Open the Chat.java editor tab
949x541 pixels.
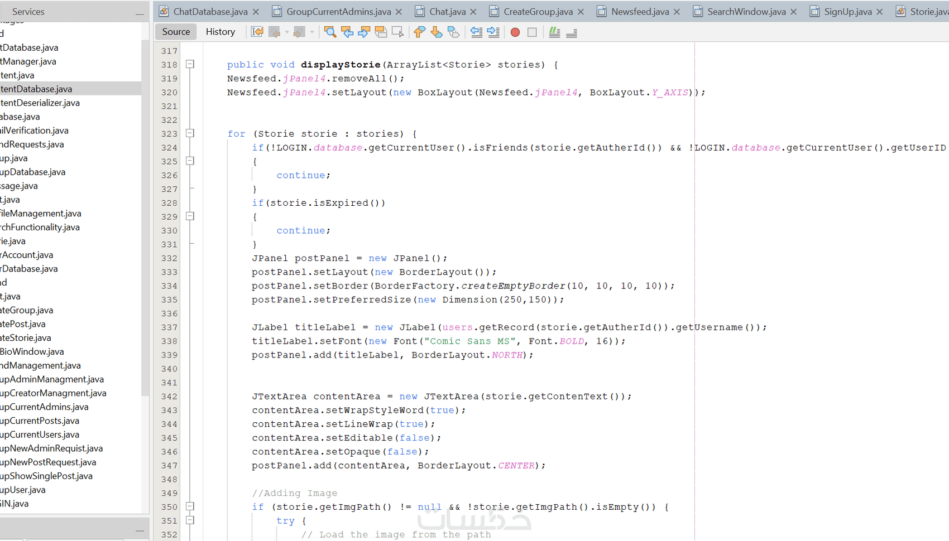click(x=447, y=11)
